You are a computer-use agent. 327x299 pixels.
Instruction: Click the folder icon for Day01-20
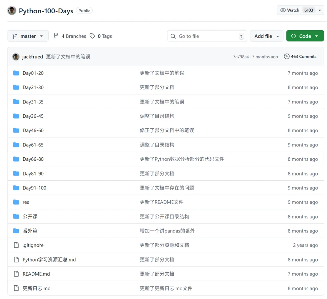[16, 73]
